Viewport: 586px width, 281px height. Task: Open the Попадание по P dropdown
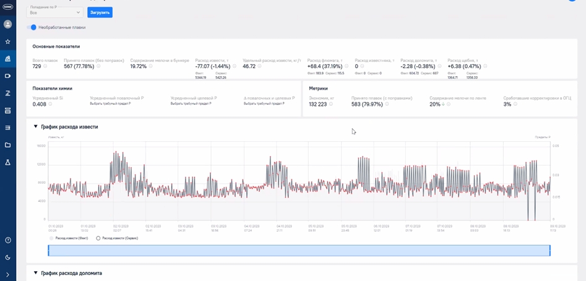(x=54, y=12)
